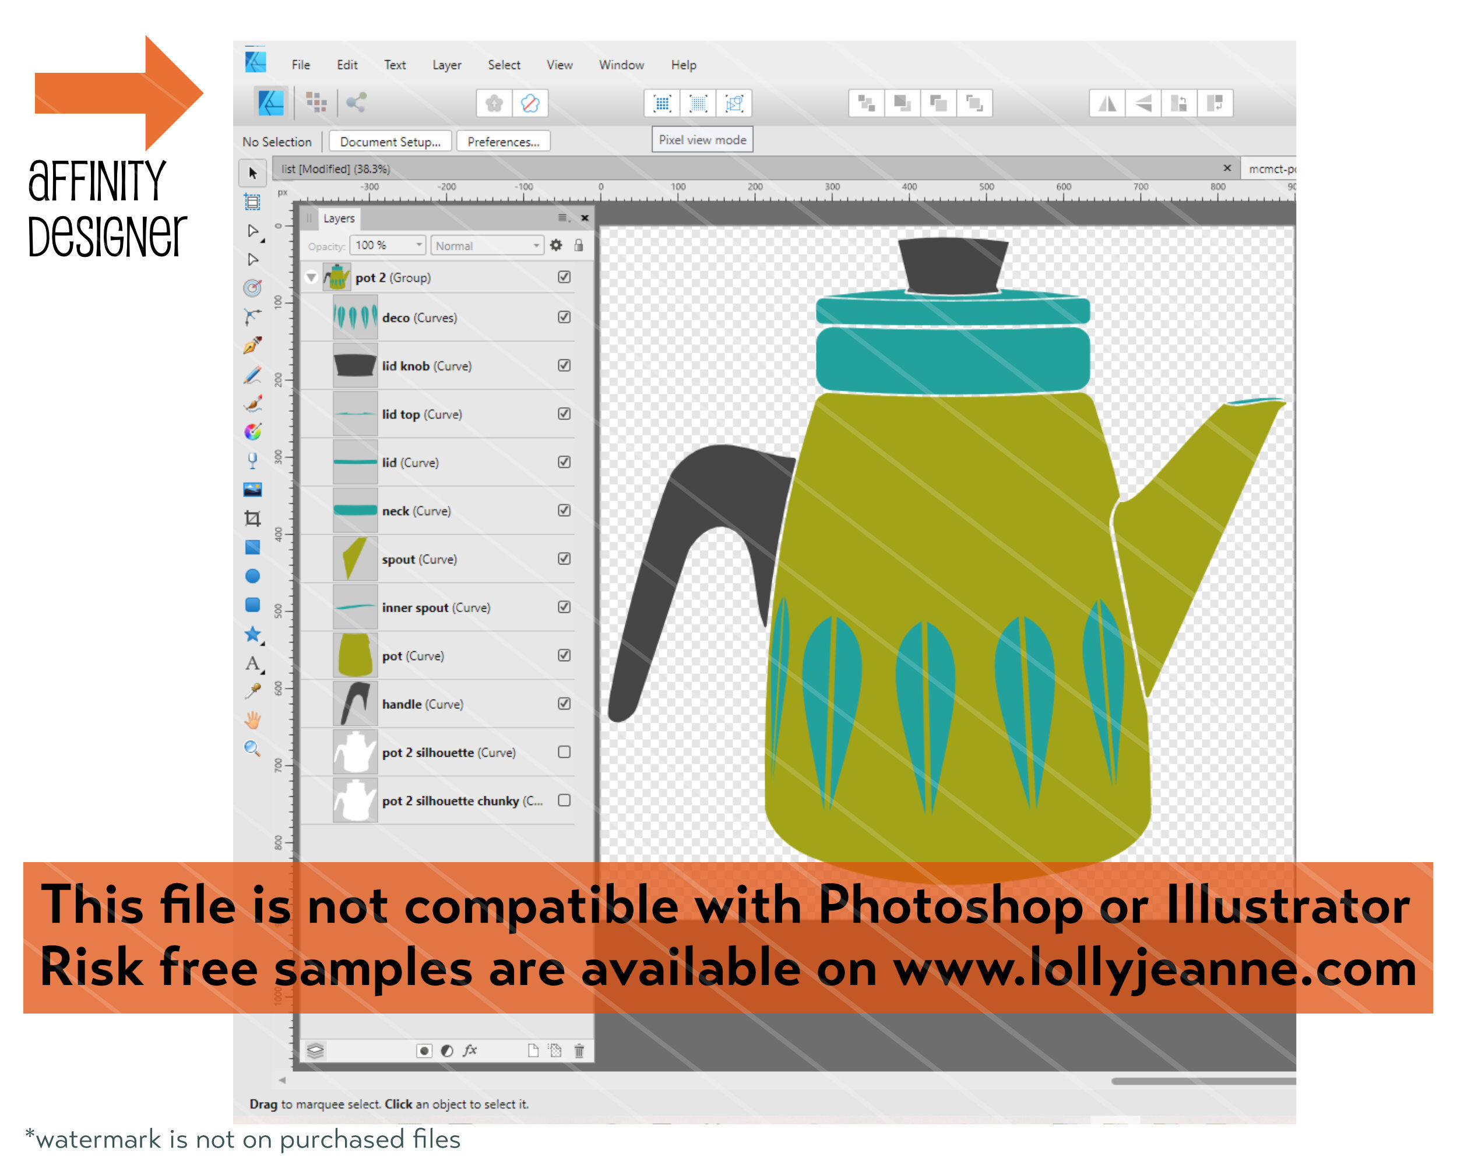Delete layer using trash icon in Layers panel
The image size is (1457, 1165).
click(580, 1051)
